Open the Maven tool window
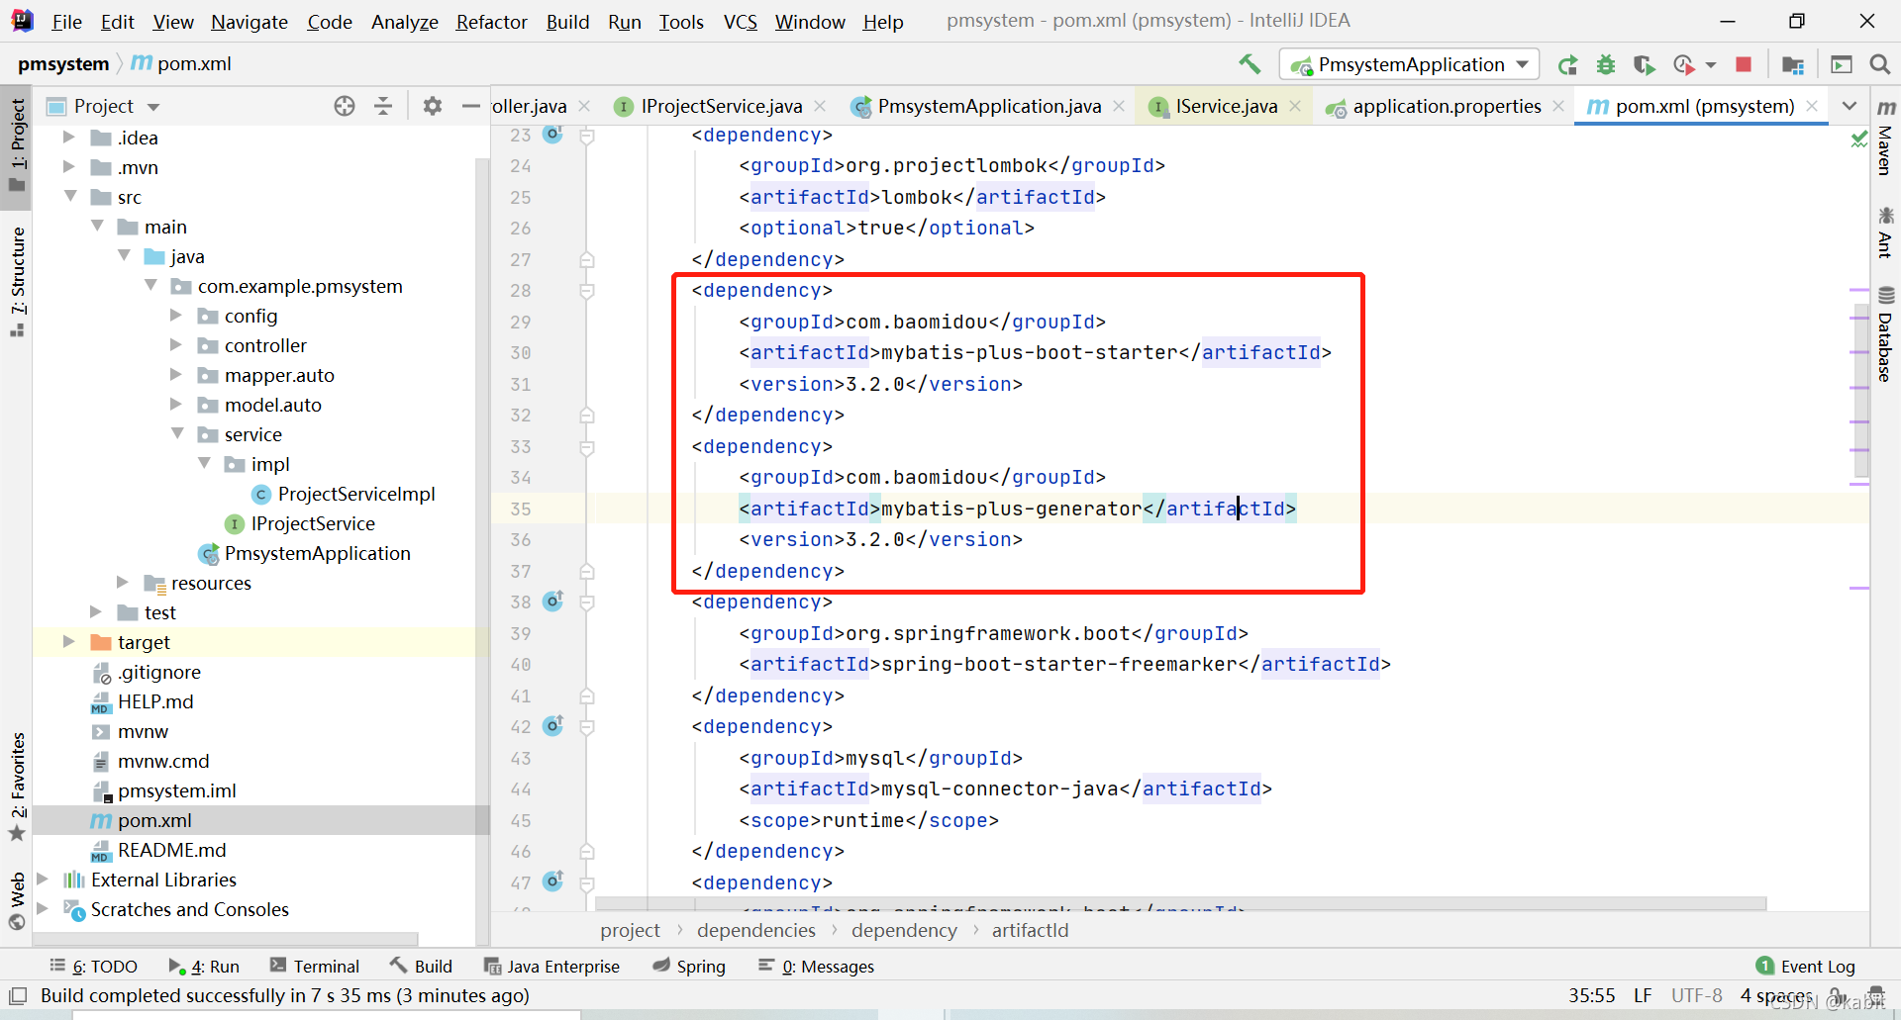This screenshot has width=1901, height=1020. tap(1885, 138)
